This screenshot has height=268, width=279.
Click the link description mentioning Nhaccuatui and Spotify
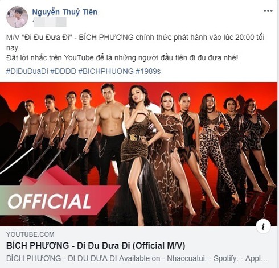(137, 258)
